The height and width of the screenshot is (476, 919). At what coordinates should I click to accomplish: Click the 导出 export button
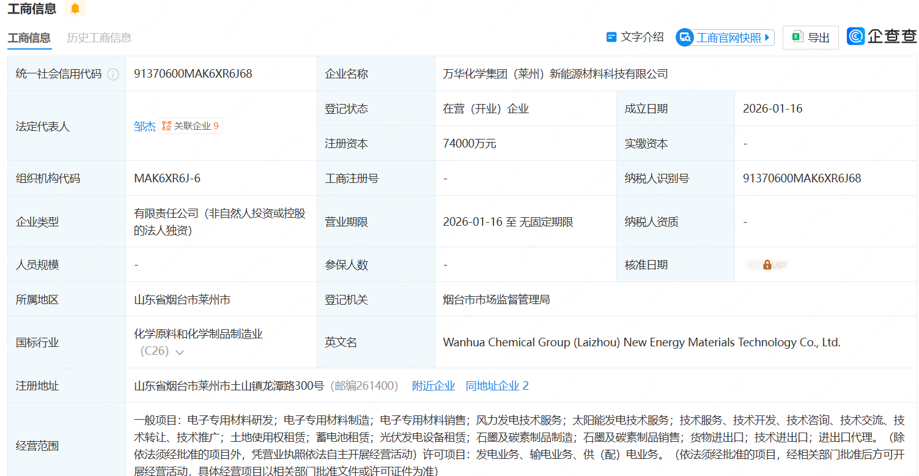click(x=811, y=37)
